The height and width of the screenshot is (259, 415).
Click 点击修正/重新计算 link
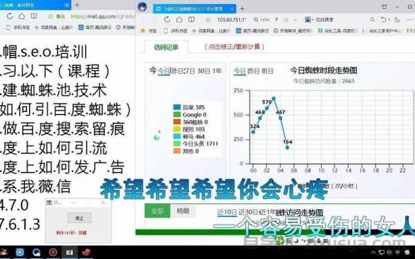tap(234, 47)
